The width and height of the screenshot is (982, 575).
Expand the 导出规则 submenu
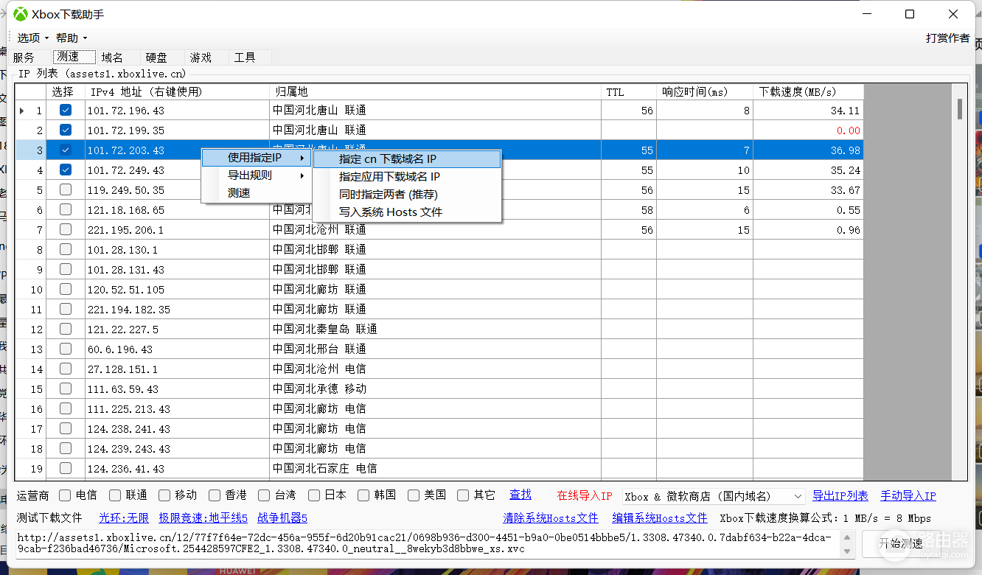pyautogui.click(x=257, y=175)
